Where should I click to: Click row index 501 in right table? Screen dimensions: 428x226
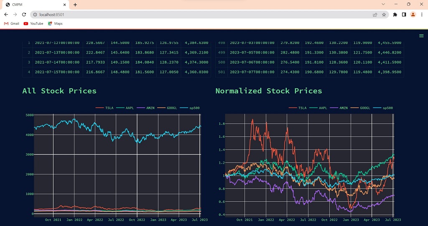click(222, 72)
